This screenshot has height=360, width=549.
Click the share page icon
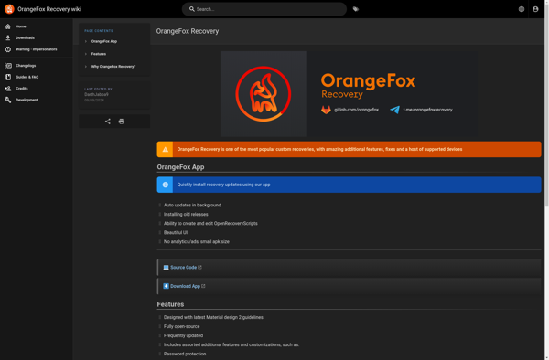[x=108, y=122]
